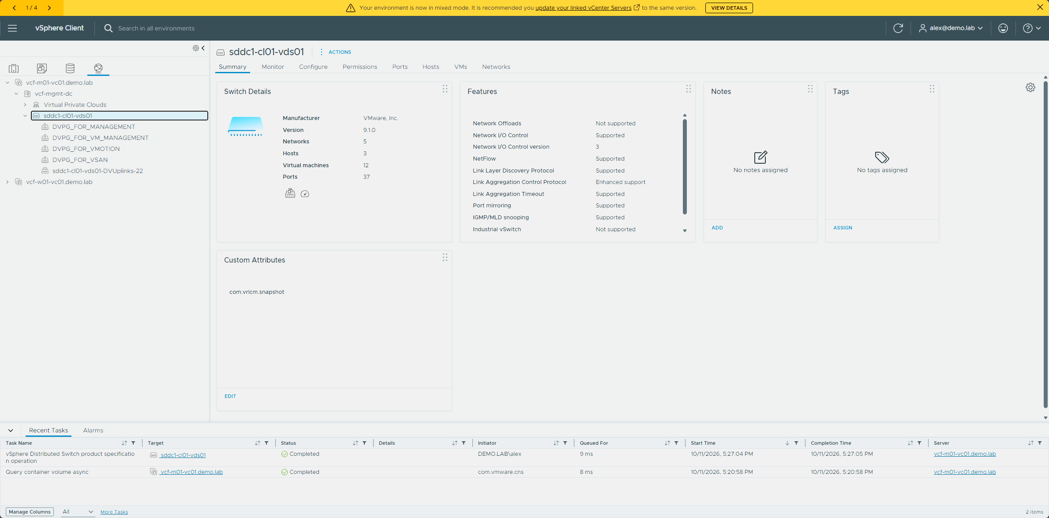1049x518 pixels.
Task: Open the task filter All dropdown
Action: coord(78,512)
